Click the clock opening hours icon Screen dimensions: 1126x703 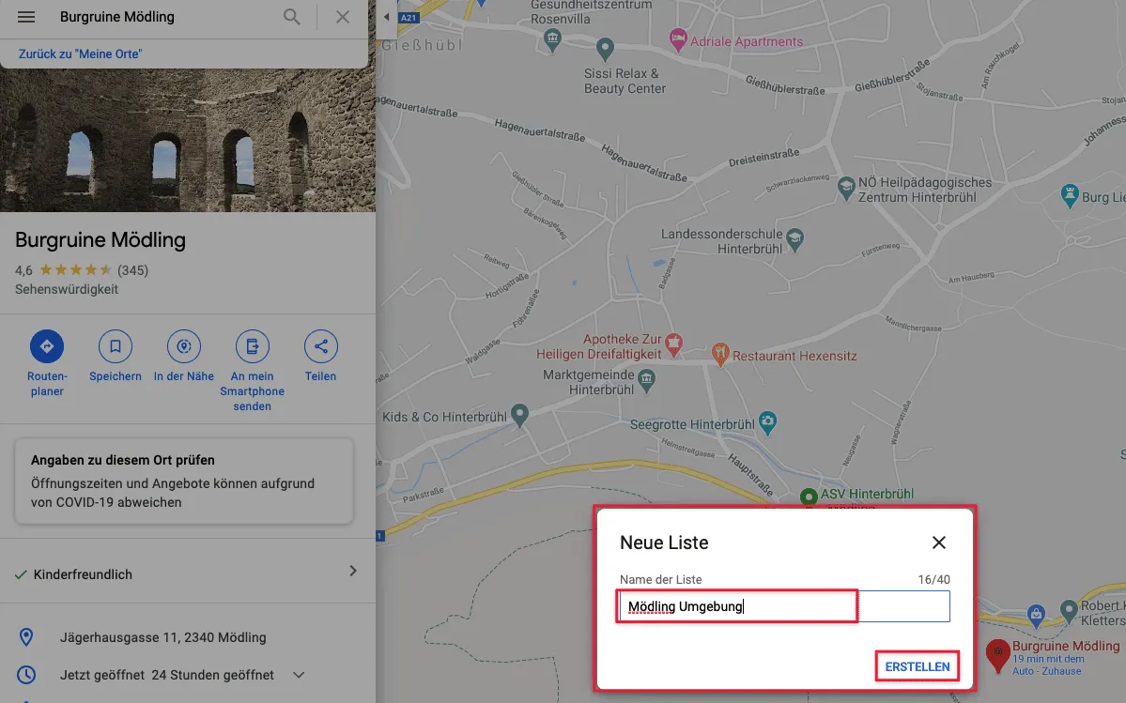pos(26,675)
